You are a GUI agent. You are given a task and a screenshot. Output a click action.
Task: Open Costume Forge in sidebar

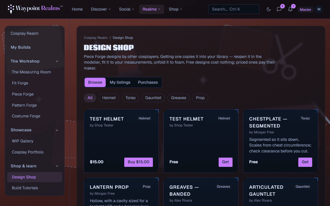click(x=35, y=116)
